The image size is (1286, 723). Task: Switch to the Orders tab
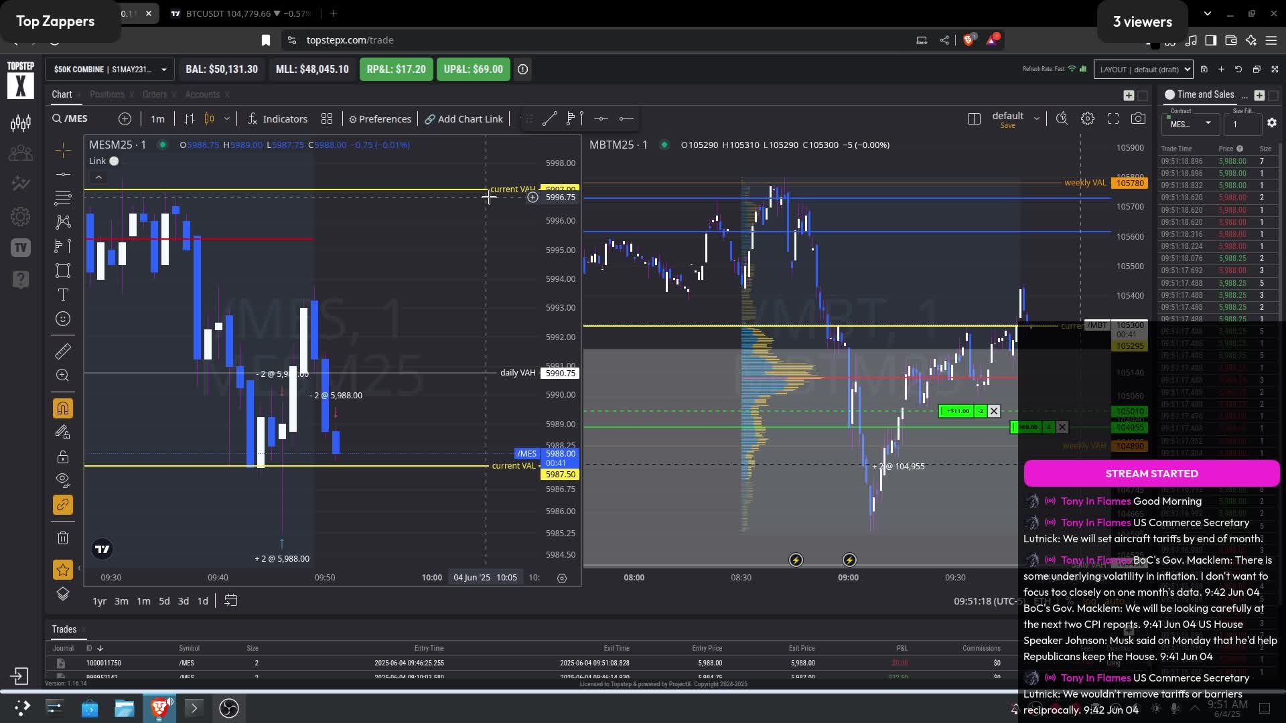click(x=155, y=94)
